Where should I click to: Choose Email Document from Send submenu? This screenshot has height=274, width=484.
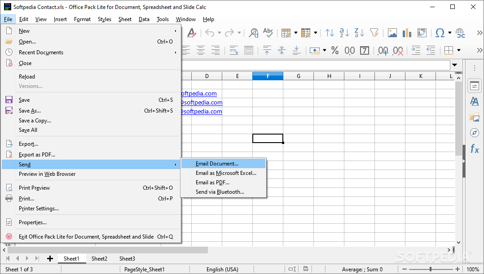[x=224, y=164]
